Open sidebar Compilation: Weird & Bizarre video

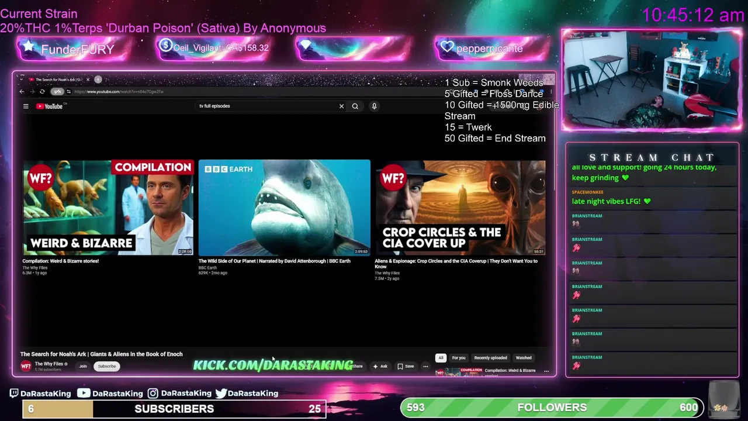(x=510, y=371)
